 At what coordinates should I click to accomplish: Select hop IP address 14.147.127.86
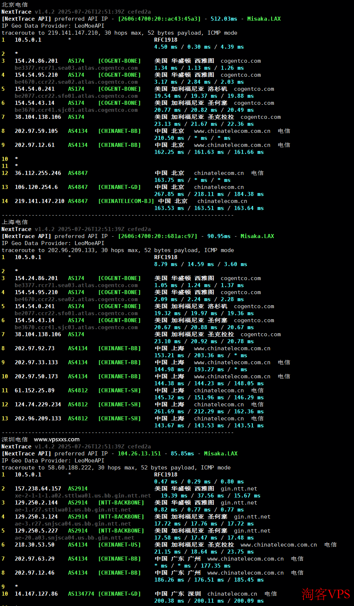tap(36, 594)
